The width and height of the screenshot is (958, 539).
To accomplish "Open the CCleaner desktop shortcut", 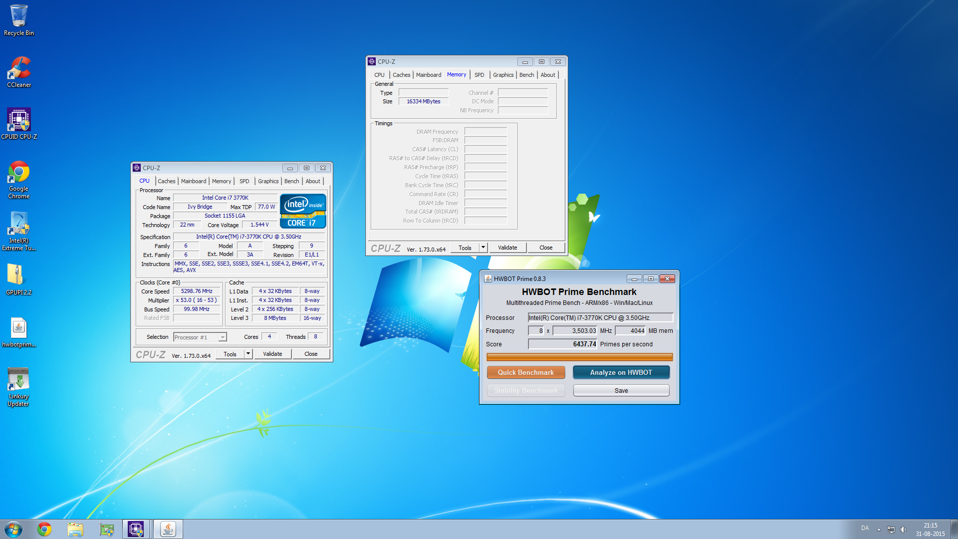I will coord(19,72).
